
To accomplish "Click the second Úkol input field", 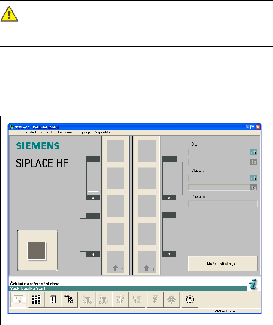I will coord(219,162).
